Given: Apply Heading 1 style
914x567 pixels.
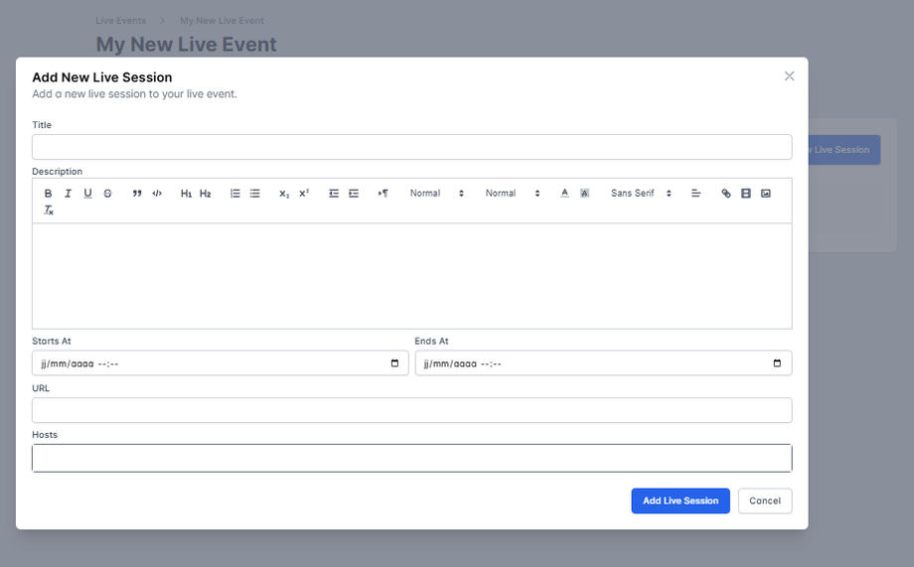Looking at the screenshot, I should [186, 194].
